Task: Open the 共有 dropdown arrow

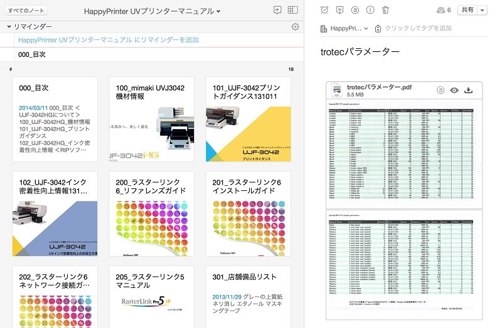Action: tap(482, 10)
